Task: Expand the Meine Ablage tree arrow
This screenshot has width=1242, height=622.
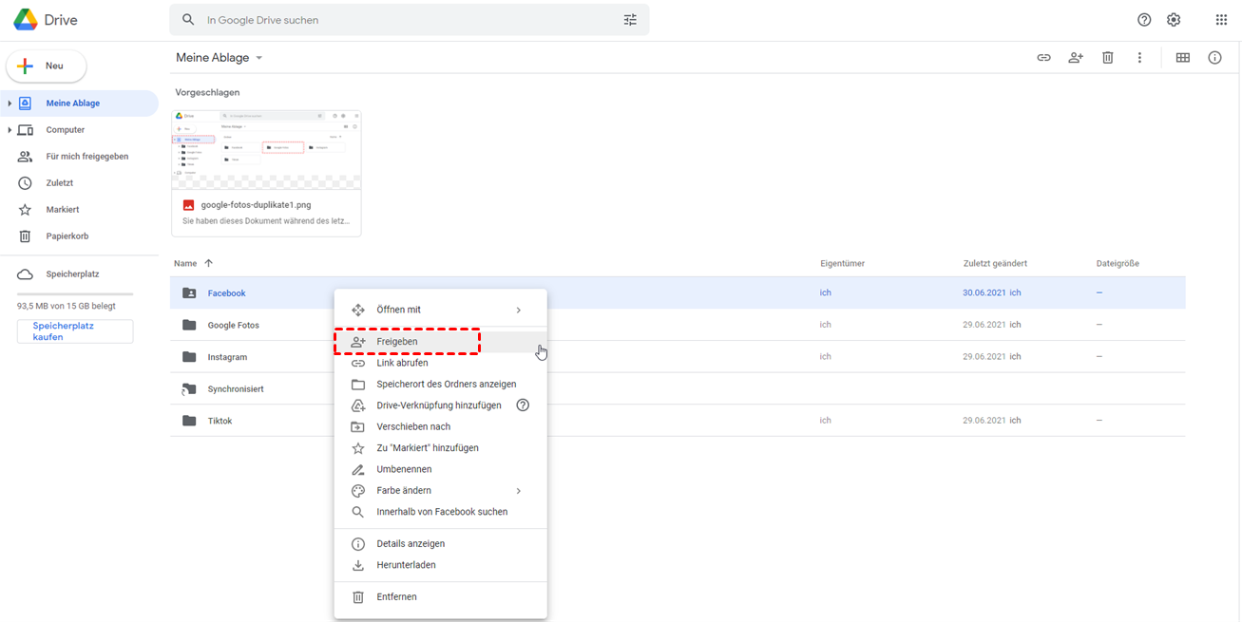Action: [x=10, y=104]
